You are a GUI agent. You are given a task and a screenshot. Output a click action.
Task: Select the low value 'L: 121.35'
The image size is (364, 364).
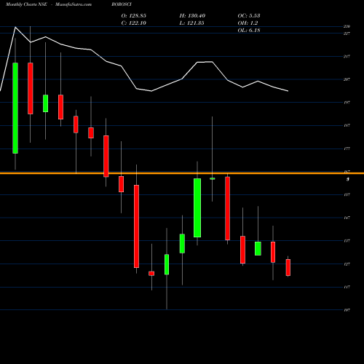[x=191, y=23]
